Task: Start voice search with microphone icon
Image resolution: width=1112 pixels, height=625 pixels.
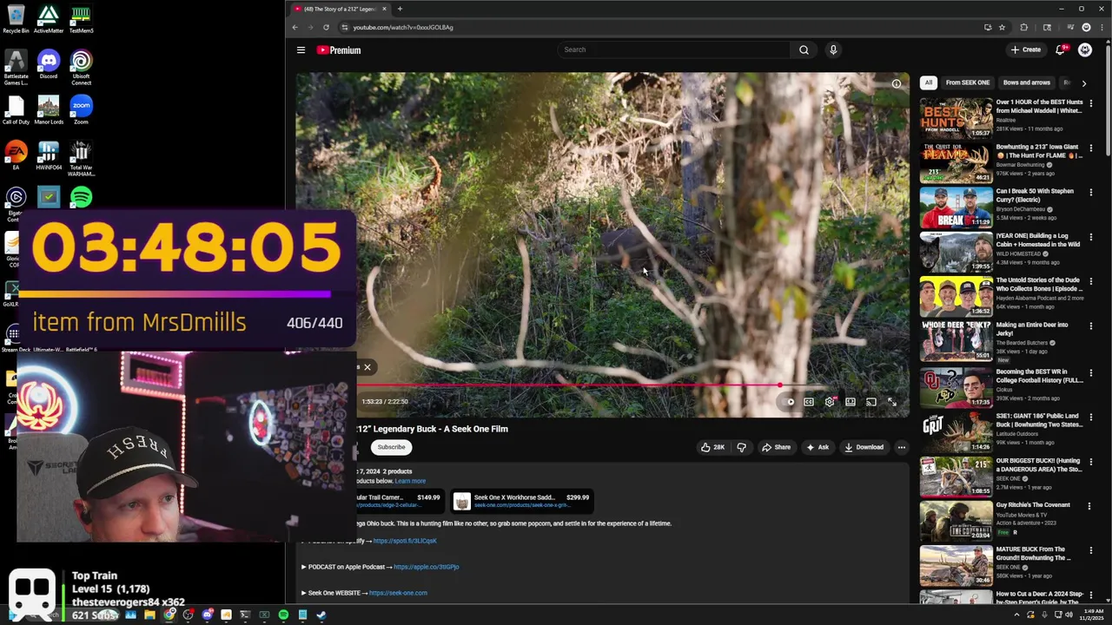Action: point(833,49)
